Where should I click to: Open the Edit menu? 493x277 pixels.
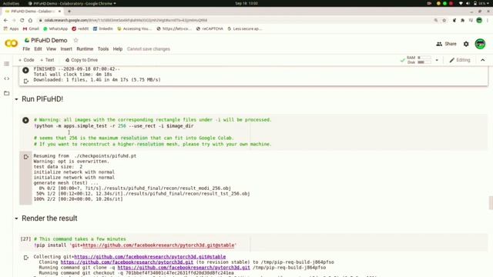[38, 49]
